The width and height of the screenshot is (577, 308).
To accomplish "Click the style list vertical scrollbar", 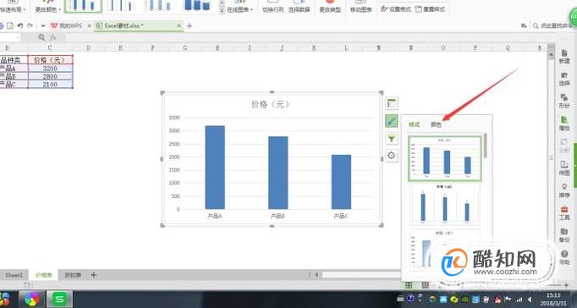I will (x=486, y=146).
